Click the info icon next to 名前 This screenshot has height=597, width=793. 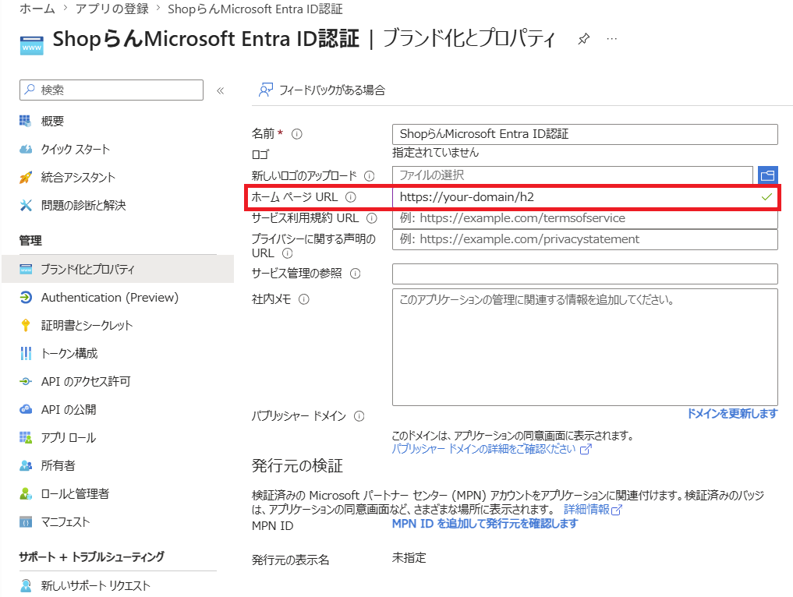tap(297, 134)
